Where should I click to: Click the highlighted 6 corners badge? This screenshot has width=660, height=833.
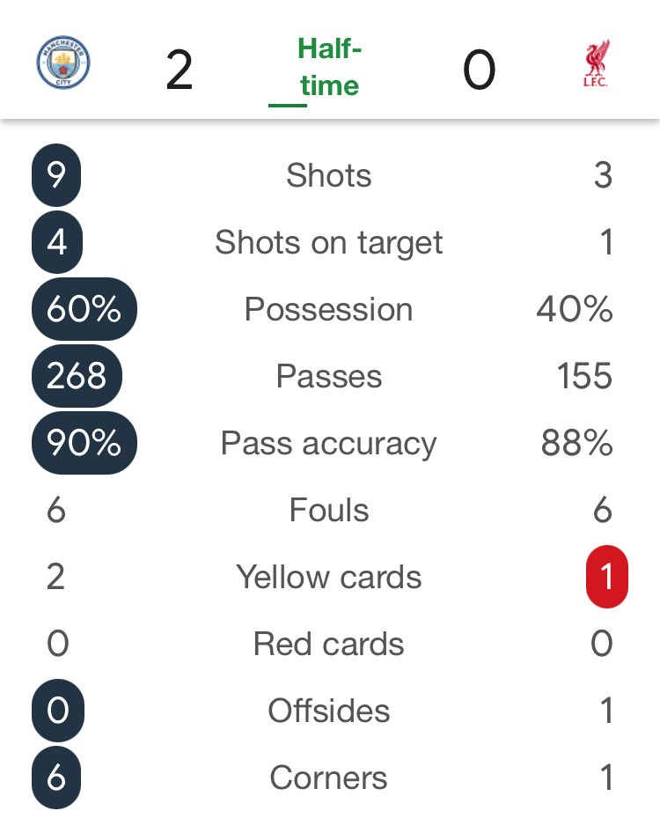56,778
